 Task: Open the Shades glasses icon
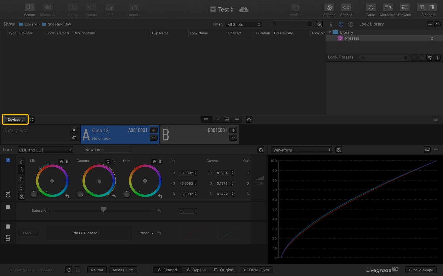tap(346, 7)
